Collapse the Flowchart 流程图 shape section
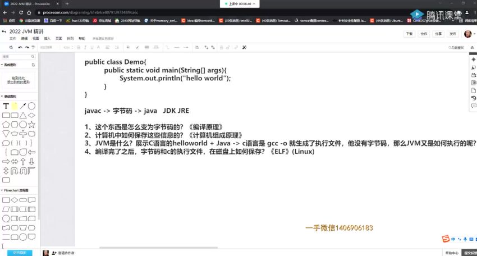This screenshot has height=256, width=477. click(2, 190)
